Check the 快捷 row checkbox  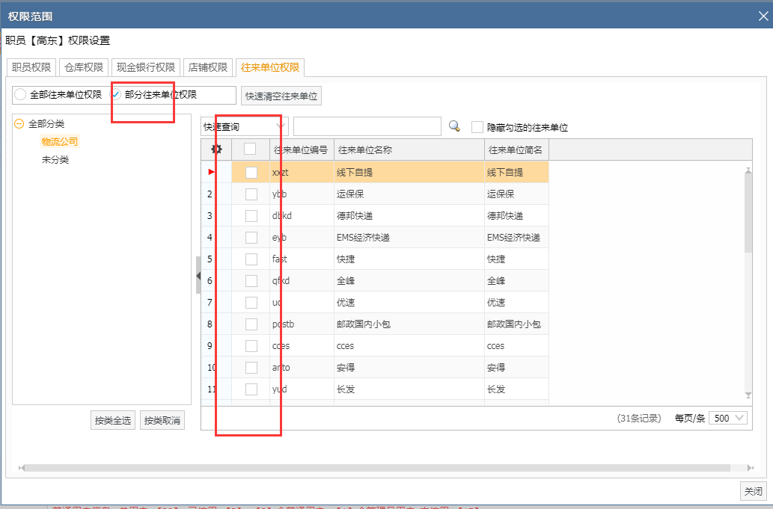pos(251,259)
